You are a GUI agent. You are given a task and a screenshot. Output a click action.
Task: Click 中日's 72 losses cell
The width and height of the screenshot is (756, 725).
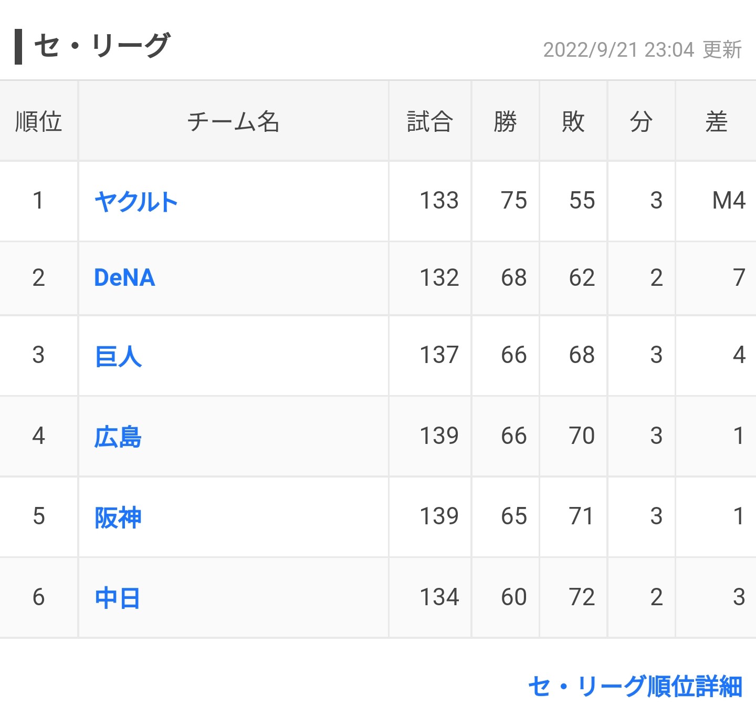pyautogui.click(x=582, y=597)
